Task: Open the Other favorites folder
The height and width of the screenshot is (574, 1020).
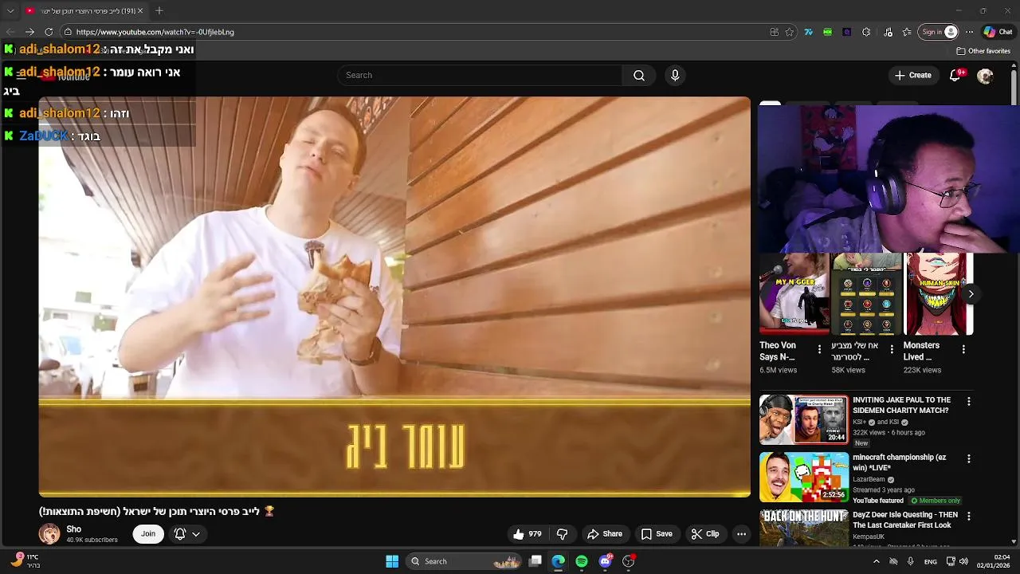Action: pyautogui.click(x=983, y=51)
